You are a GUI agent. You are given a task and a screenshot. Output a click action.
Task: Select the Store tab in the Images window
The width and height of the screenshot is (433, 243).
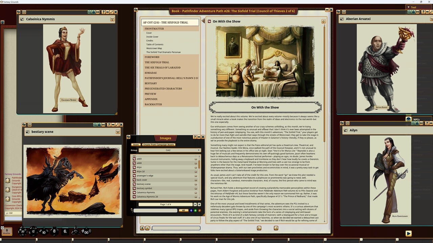(x=136, y=144)
